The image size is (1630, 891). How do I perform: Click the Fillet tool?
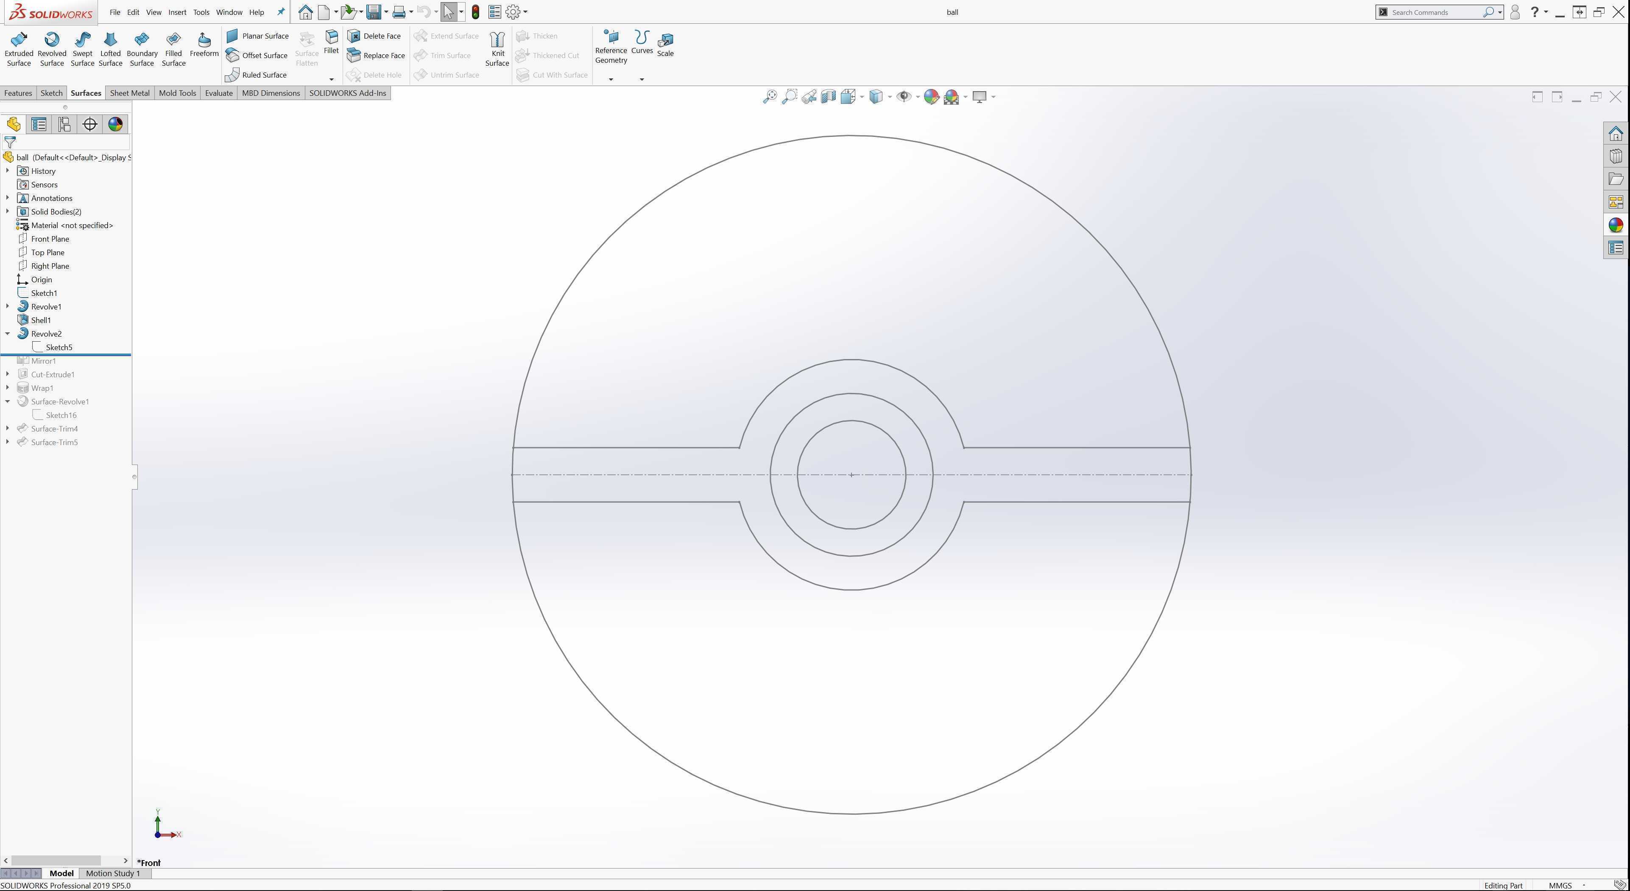(331, 42)
